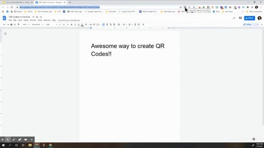Screen dimensions: 264x148
Task: Print the document using printer icon
Action: pos(12,25)
